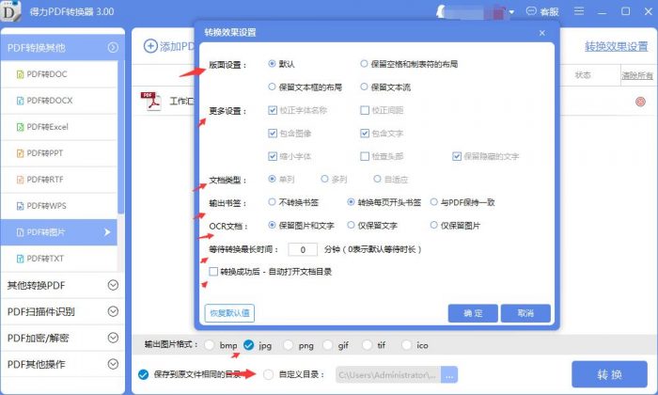Click the sidebar vertical scrollbar
The image size is (658, 395).
[121, 137]
